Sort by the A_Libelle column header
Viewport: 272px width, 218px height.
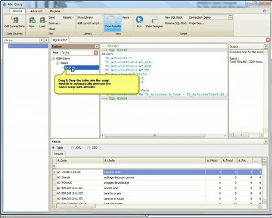coord(154,161)
